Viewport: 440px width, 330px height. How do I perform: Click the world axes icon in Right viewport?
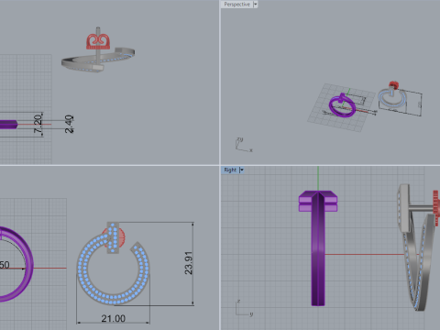coord(244,308)
